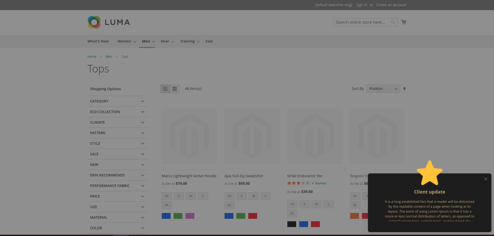Choose green color for Marco Hoodie
This screenshot has height=236, width=494.
(x=178, y=216)
